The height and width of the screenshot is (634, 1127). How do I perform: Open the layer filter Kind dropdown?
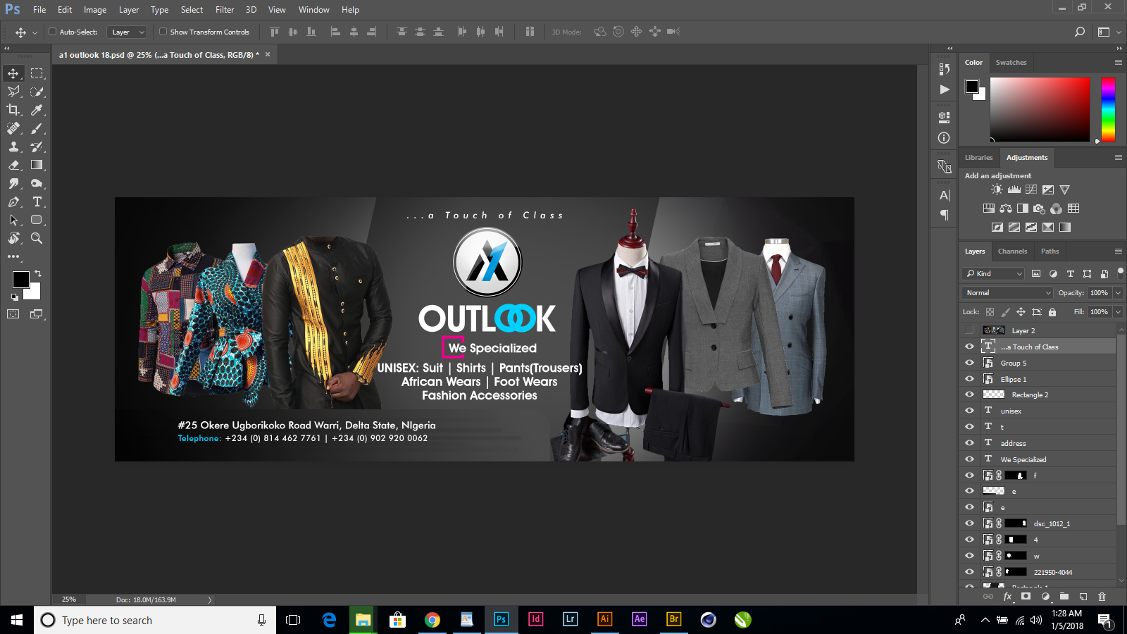click(x=1019, y=273)
